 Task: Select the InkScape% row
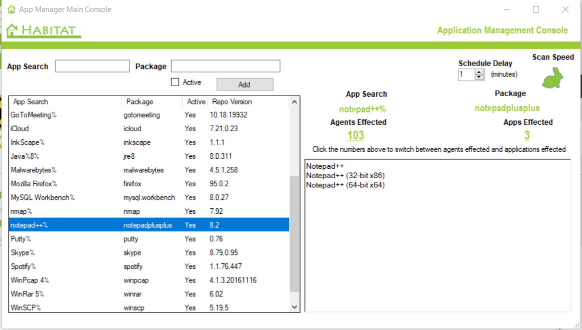pos(149,142)
